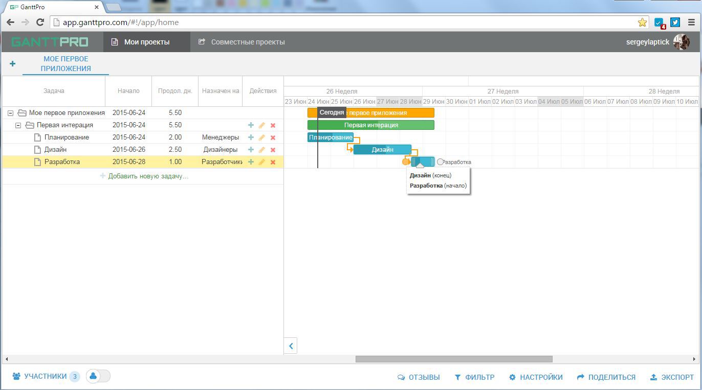Open the checkmark extension with badge
Viewport: 702px width, 390px height.
660,23
